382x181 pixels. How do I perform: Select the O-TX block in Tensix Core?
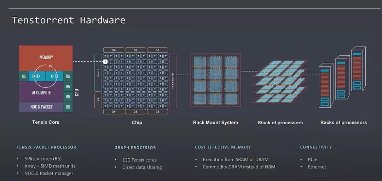pyautogui.click(x=54, y=77)
